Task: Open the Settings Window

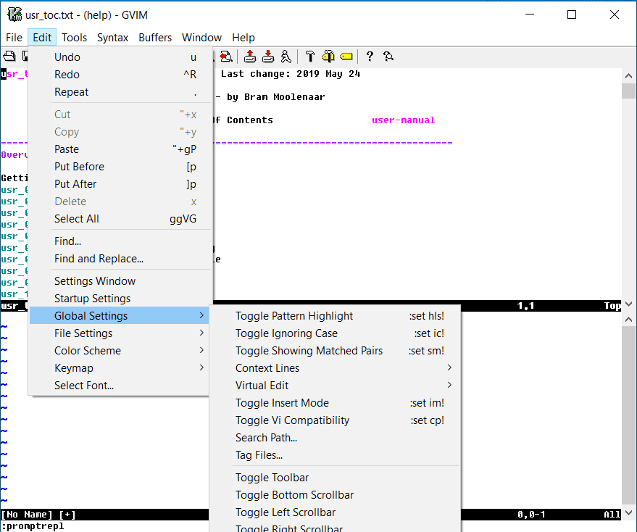Action: point(121,281)
